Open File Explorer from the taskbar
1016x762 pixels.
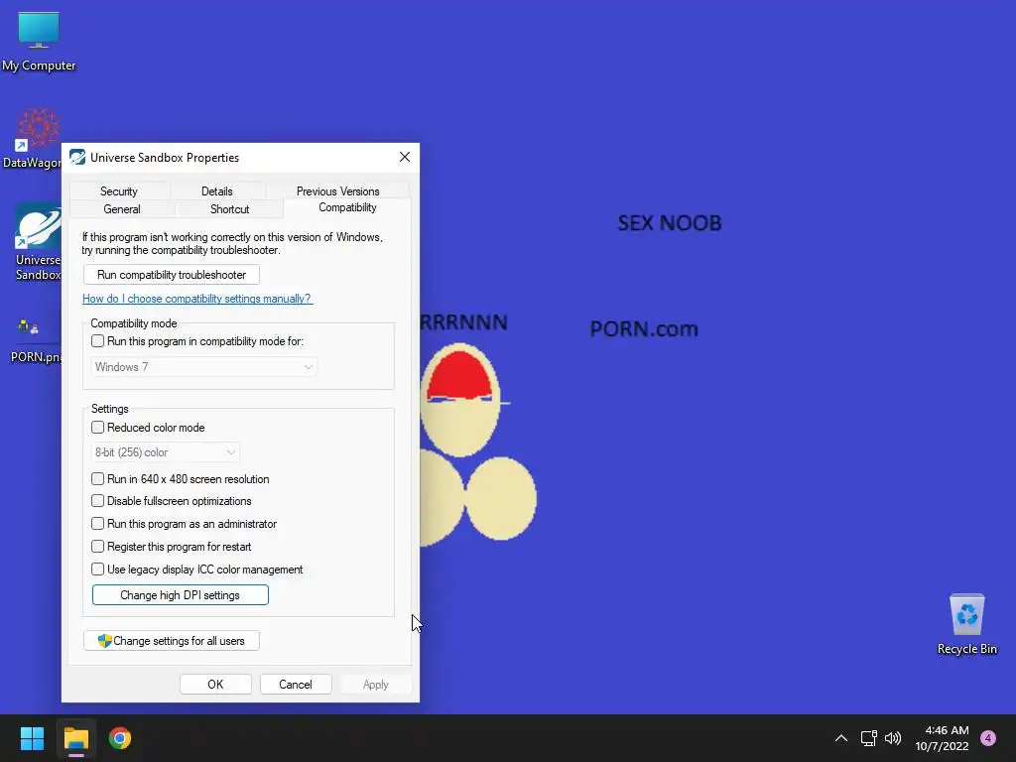tap(75, 738)
